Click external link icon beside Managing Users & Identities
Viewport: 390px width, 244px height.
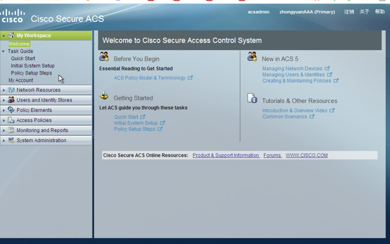pyautogui.click(x=330, y=74)
